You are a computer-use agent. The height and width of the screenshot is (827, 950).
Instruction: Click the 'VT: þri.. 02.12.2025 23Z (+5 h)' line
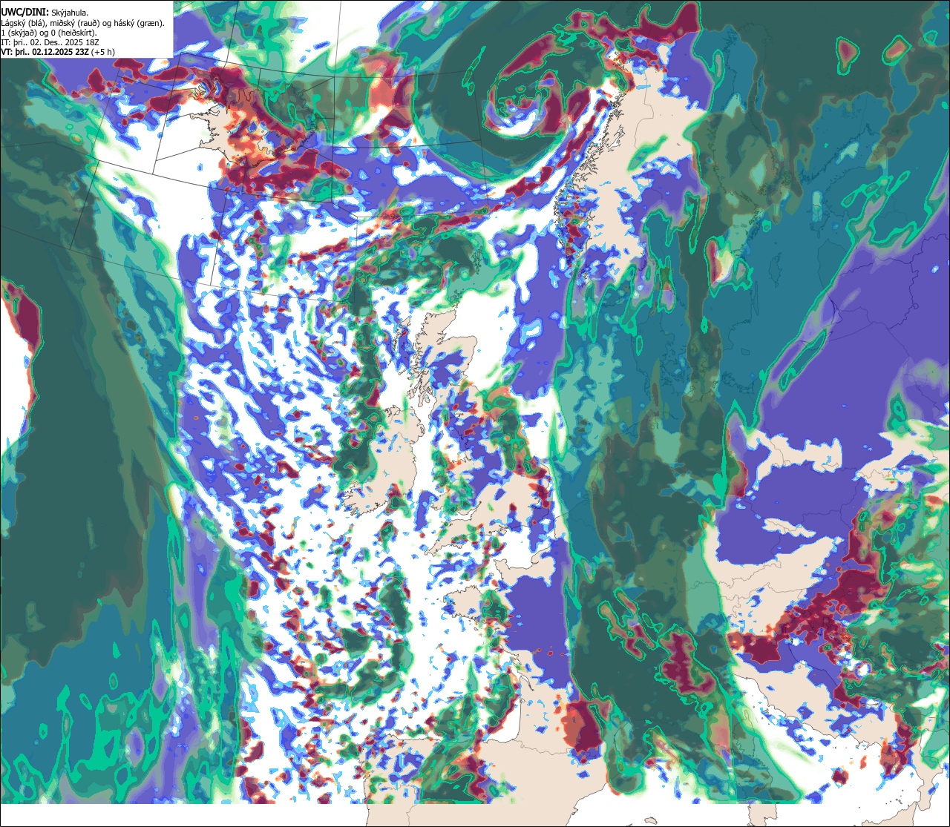coord(58,52)
